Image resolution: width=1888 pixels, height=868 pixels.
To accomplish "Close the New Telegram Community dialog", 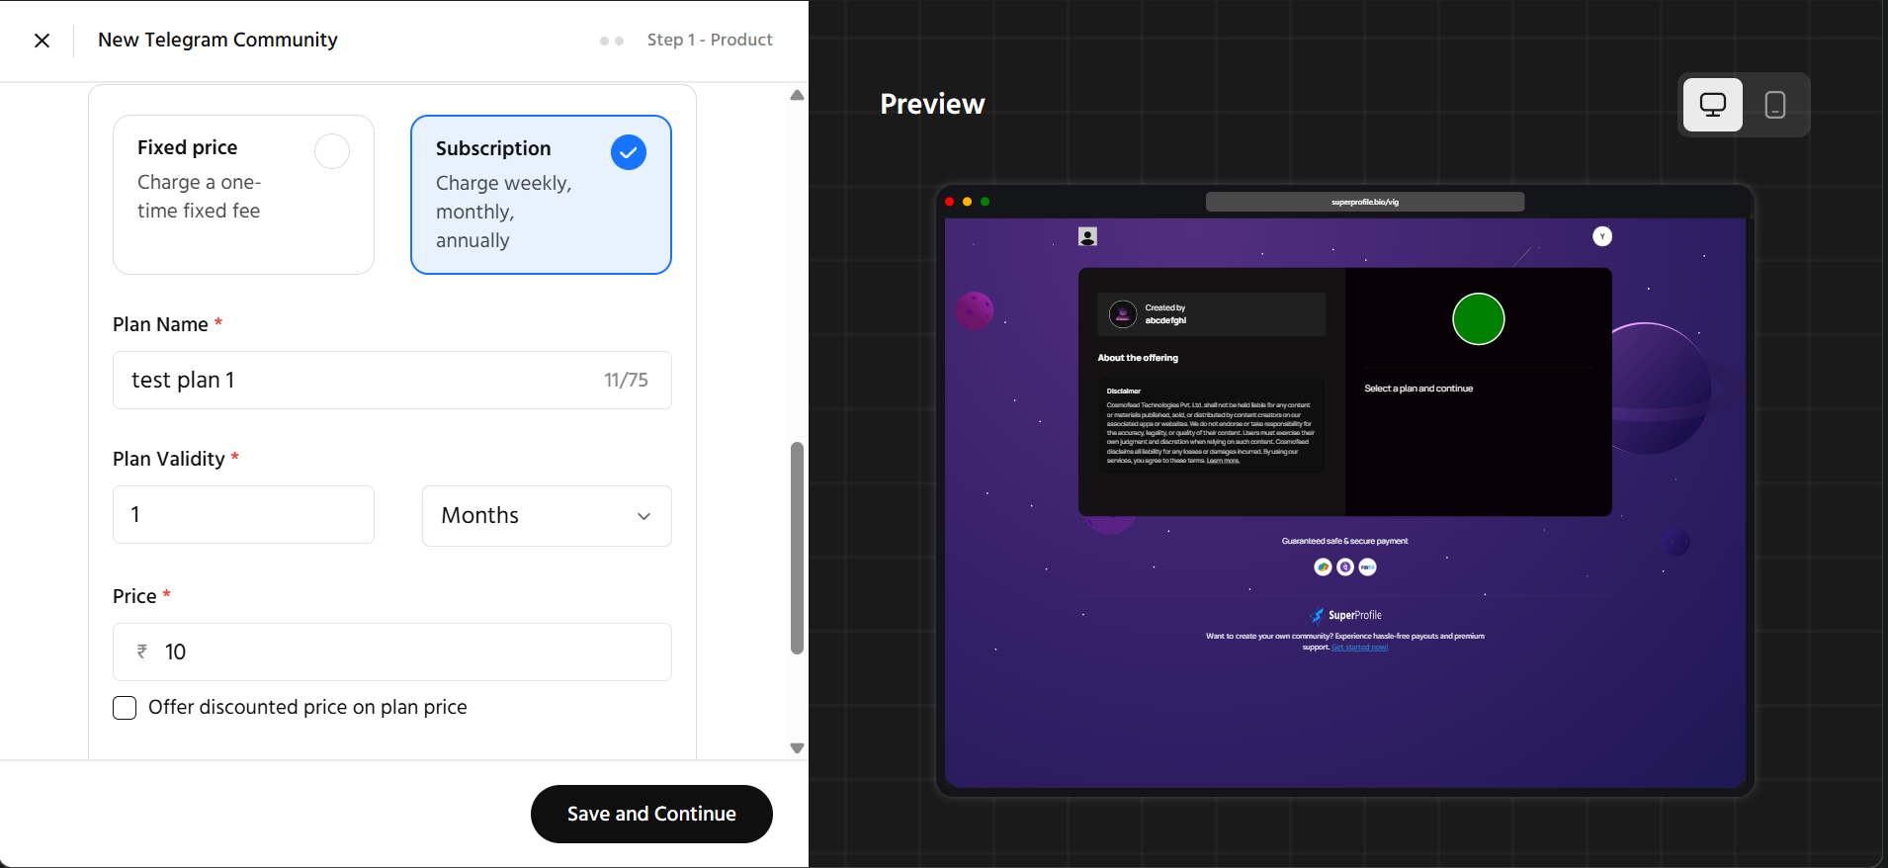I will click(42, 41).
